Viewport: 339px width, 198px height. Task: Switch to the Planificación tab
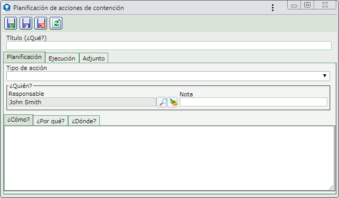click(24, 57)
